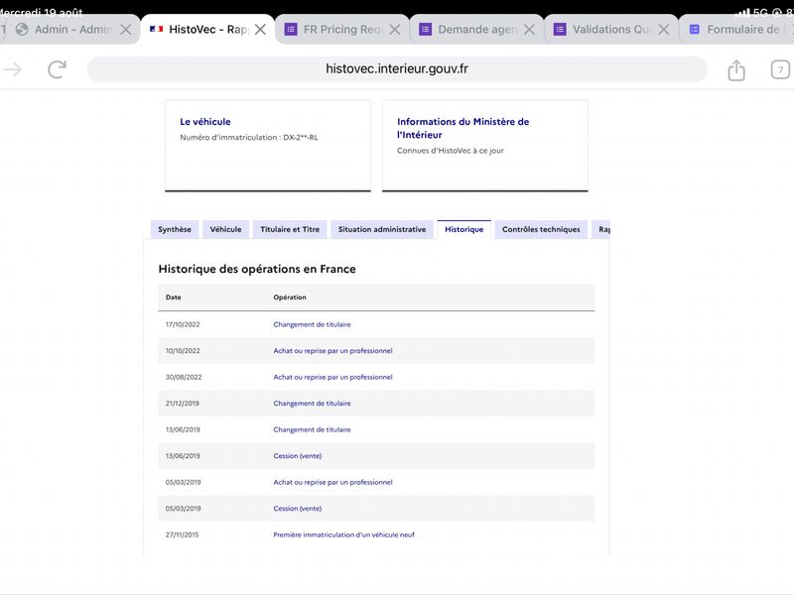Click the Opération column header
Image resolution: width=794 pixels, height=595 pixels.
point(290,297)
